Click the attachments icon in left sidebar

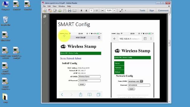[45, 23]
